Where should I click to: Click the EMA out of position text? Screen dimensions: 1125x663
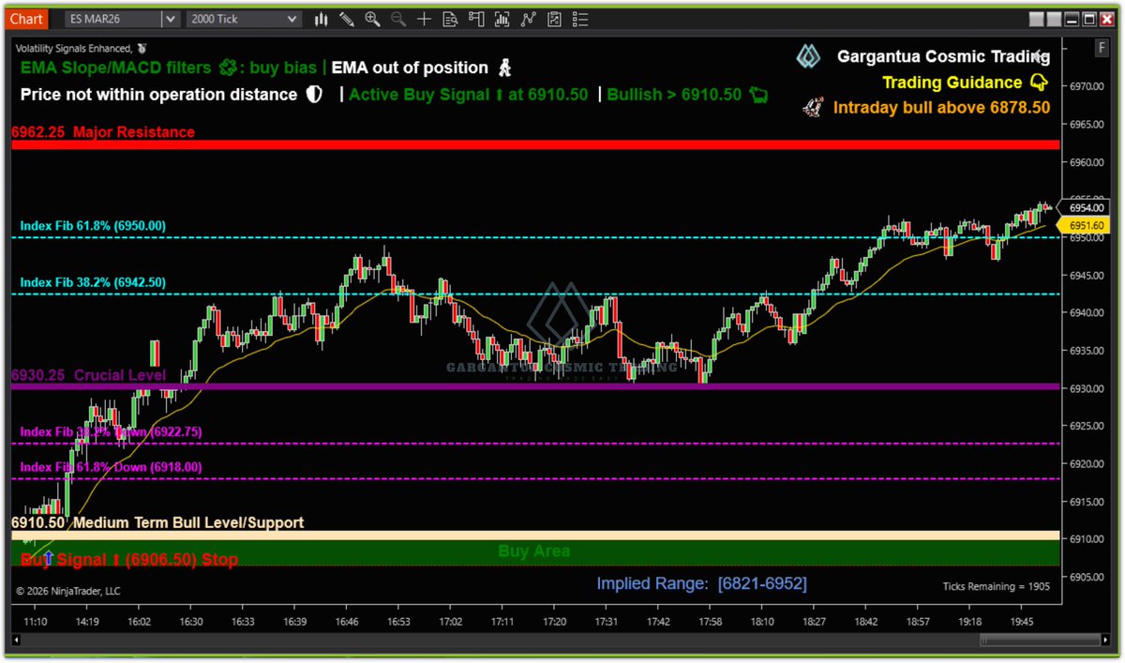(410, 68)
